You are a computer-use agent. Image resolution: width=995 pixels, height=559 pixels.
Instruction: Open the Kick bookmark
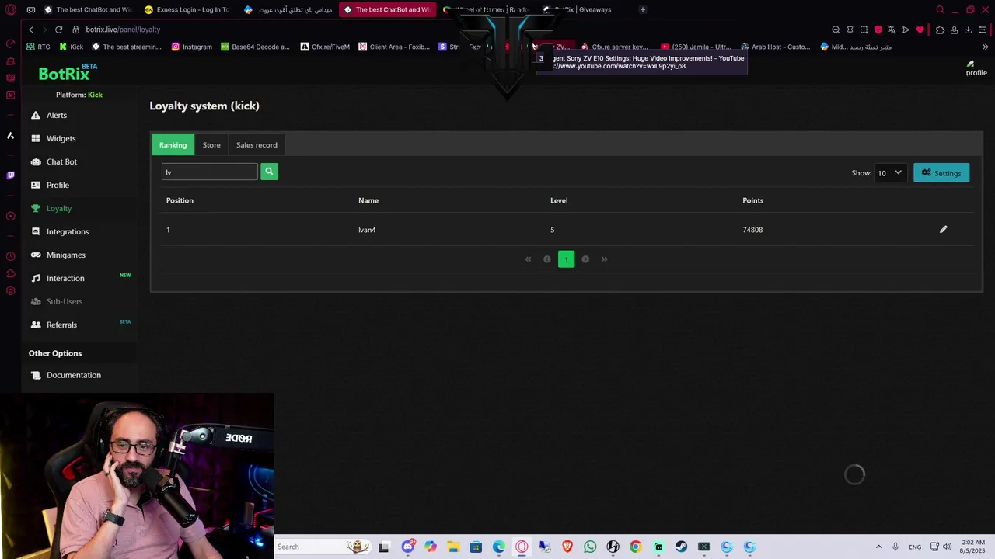point(71,47)
